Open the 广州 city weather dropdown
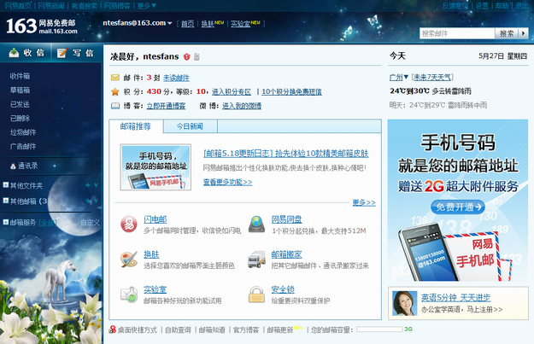534x344 pixels. tap(406, 77)
